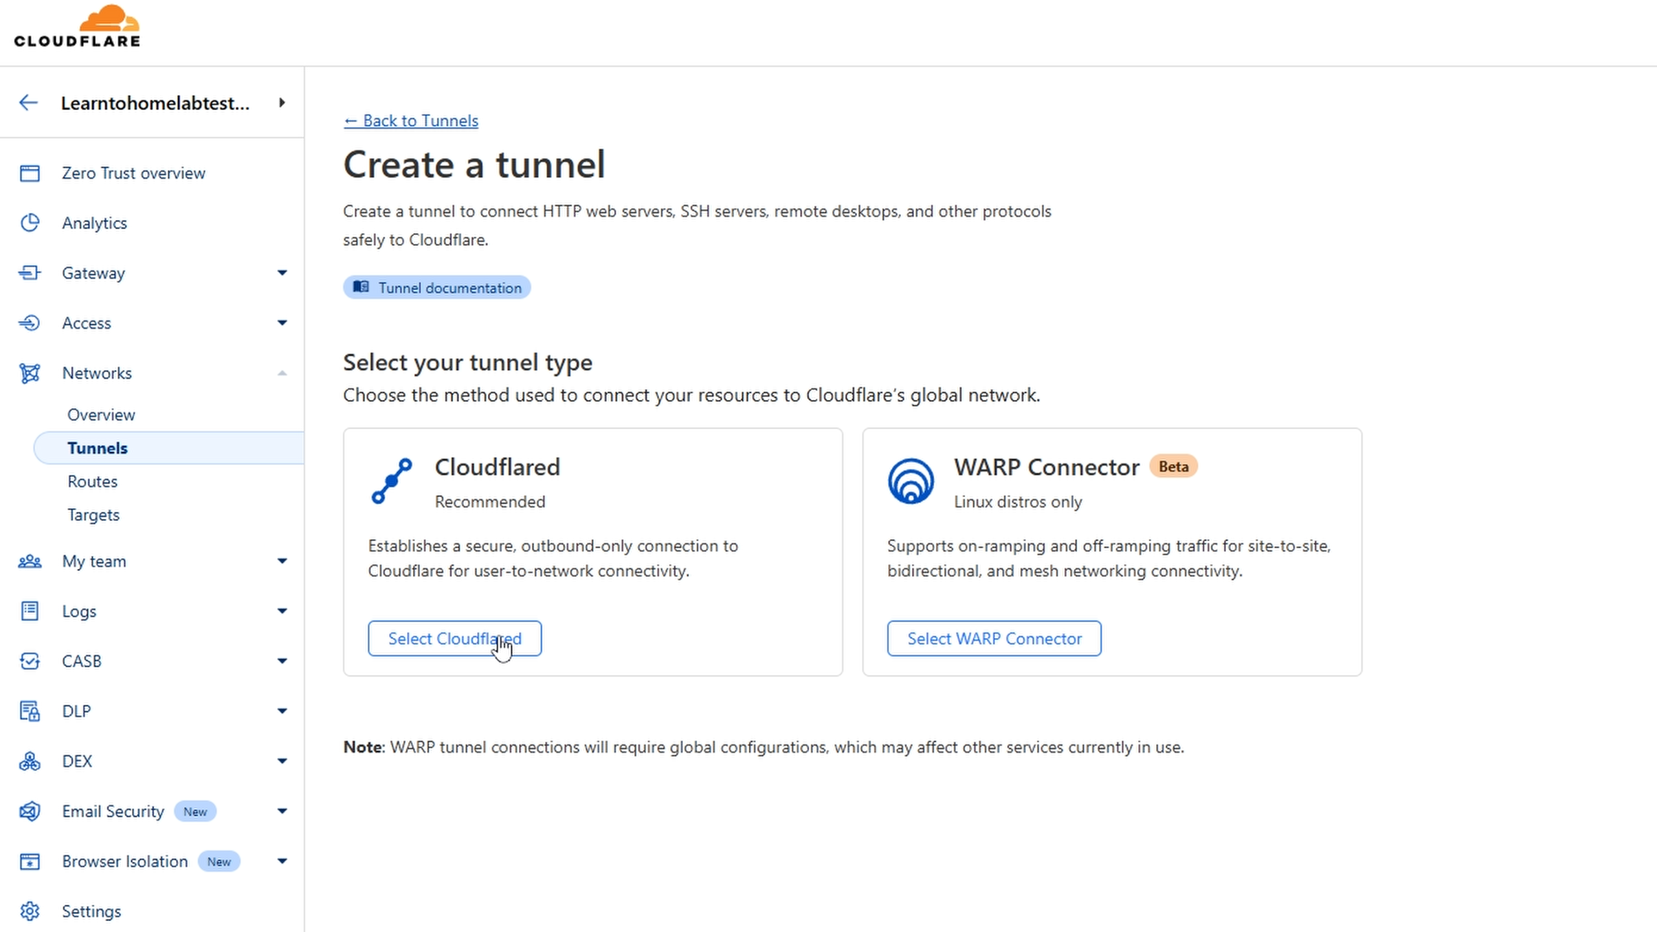Screen dimensions: 1657x932
Task: Click the Cloudflare logo
Action: [x=76, y=27]
